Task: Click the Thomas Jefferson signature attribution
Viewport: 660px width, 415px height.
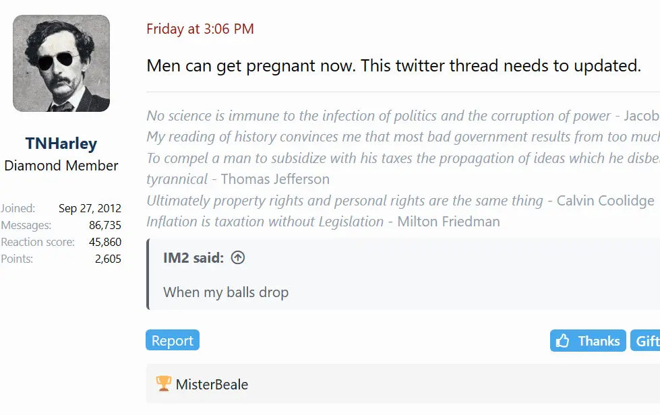Action: [275, 179]
